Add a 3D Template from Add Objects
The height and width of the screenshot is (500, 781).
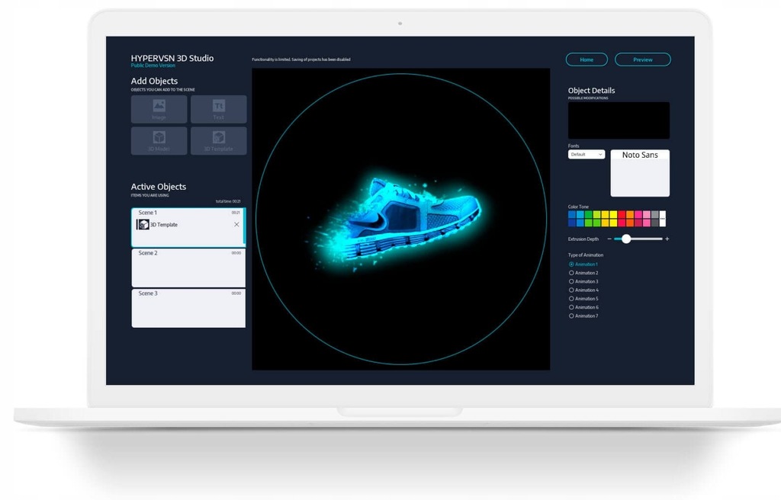(x=219, y=140)
